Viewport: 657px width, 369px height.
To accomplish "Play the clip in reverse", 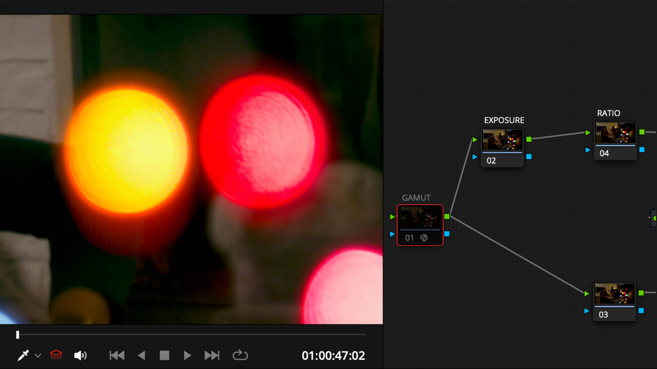I will coord(141,355).
